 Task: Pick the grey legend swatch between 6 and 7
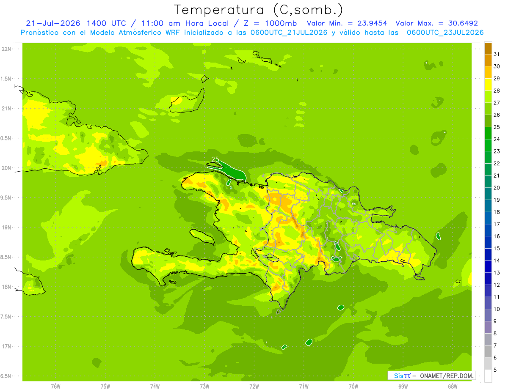488,352
